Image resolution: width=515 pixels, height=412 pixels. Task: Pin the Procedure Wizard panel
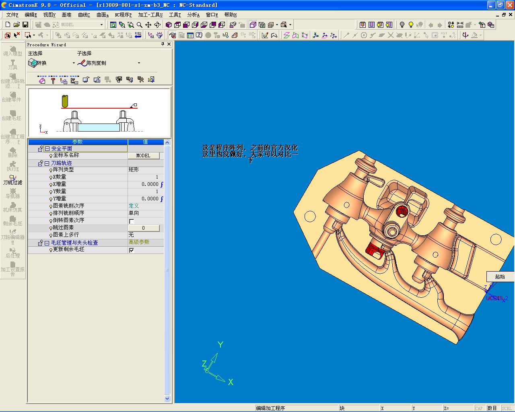point(163,44)
